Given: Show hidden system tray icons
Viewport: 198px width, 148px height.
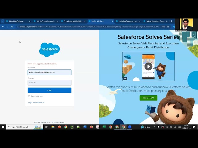Looking at the screenshot, I should (154, 127).
